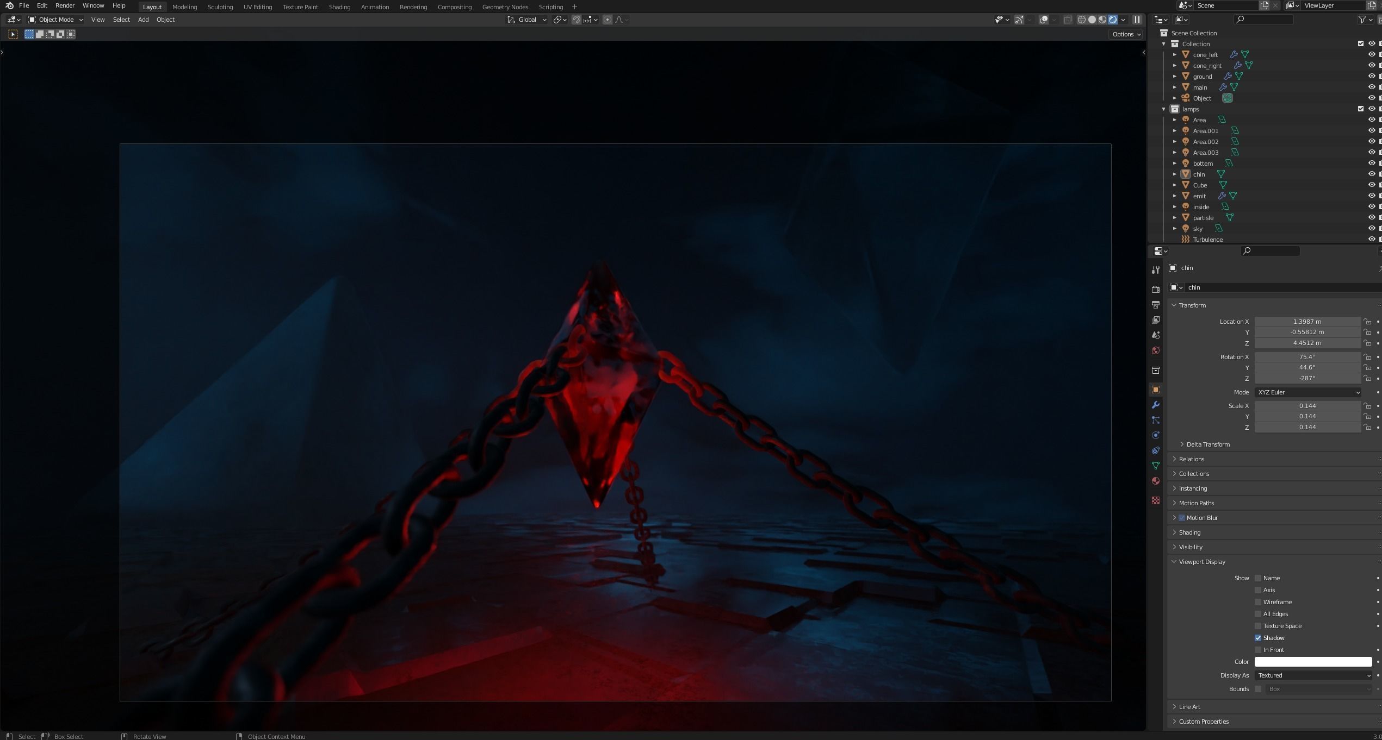Image resolution: width=1382 pixels, height=740 pixels.
Task: Open the Material properties tab
Action: coord(1156,481)
